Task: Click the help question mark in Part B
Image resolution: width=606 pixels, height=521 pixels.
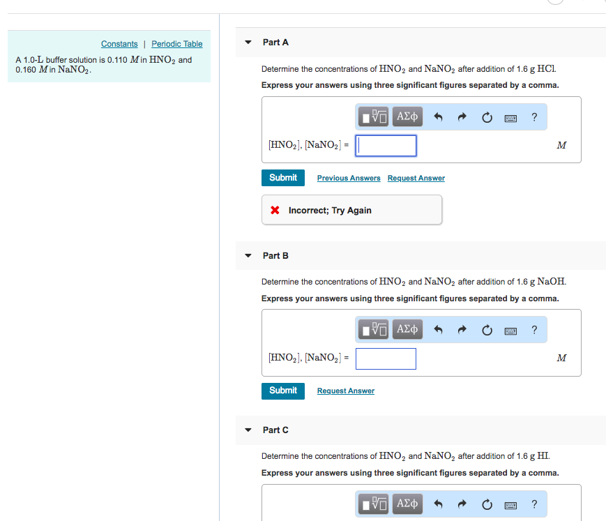Action: (533, 329)
